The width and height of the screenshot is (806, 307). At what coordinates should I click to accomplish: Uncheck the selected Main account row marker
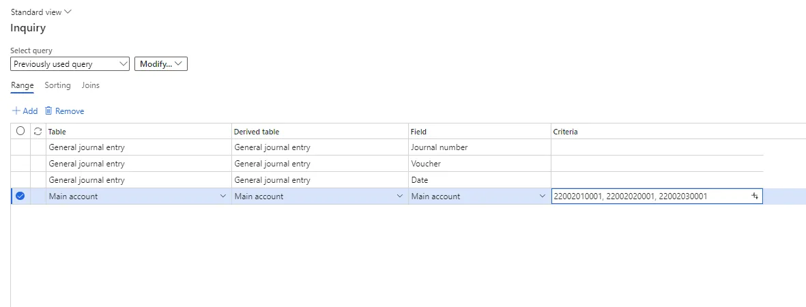click(x=20, y=196)
